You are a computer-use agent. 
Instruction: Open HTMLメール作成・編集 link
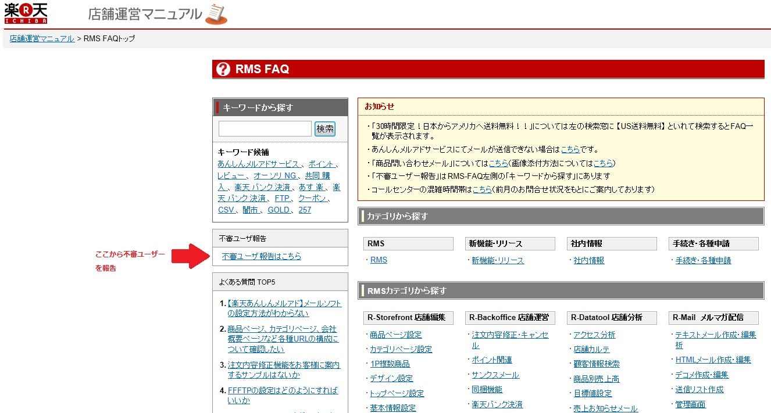713,360
